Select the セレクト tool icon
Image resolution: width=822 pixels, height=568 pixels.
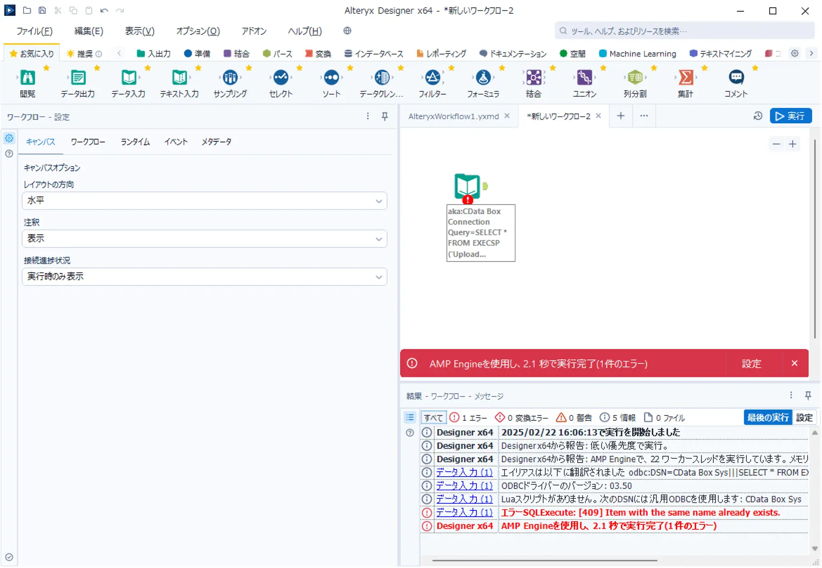281,78
